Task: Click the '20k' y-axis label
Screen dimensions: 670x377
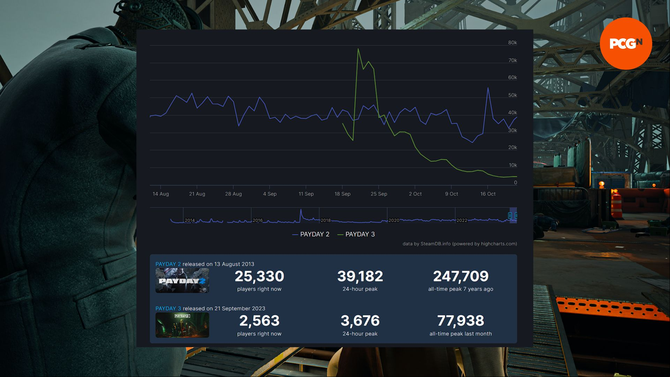Action: (x=512, y=148)
